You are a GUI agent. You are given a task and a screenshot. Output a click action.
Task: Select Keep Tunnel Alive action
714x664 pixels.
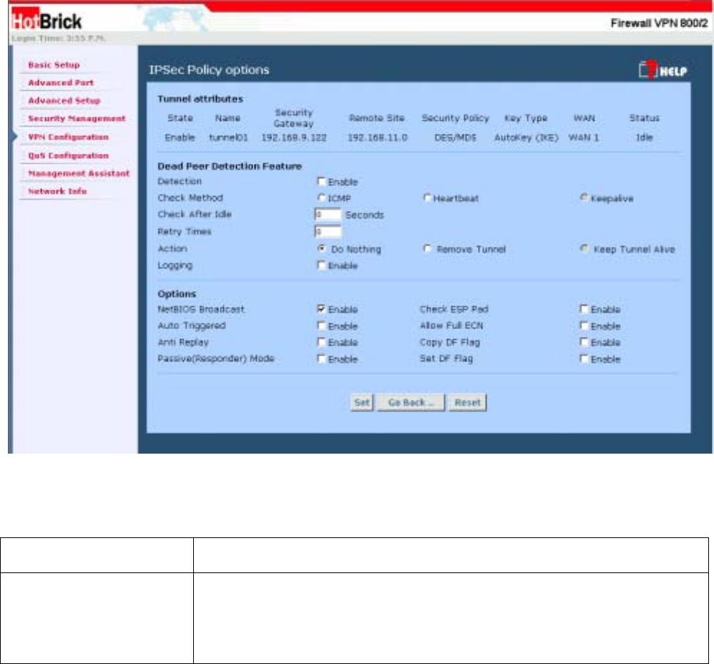click(x=585, y=250)
